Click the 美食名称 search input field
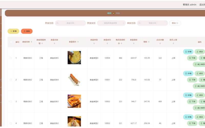The width and height of the screenshot is (205, 128). (x=70, y=23)
